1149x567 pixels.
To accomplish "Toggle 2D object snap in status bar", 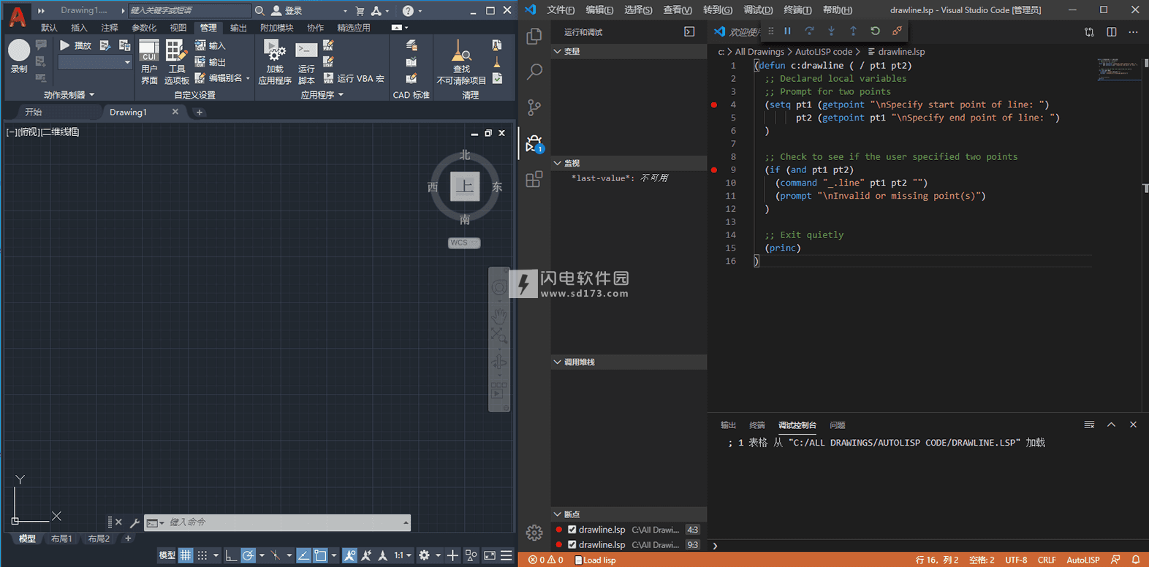I will click(320, 555).
